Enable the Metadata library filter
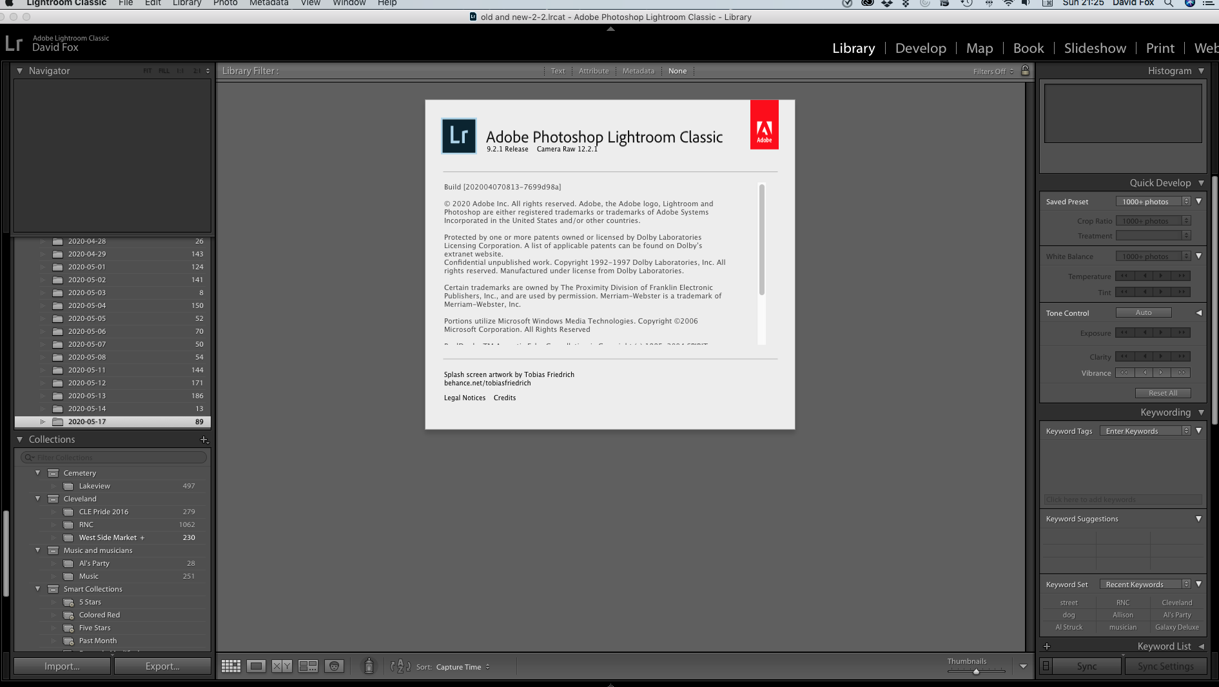The height and width of the screenshot is (687, 1219). pyautogui.click(x=638, y=71)
